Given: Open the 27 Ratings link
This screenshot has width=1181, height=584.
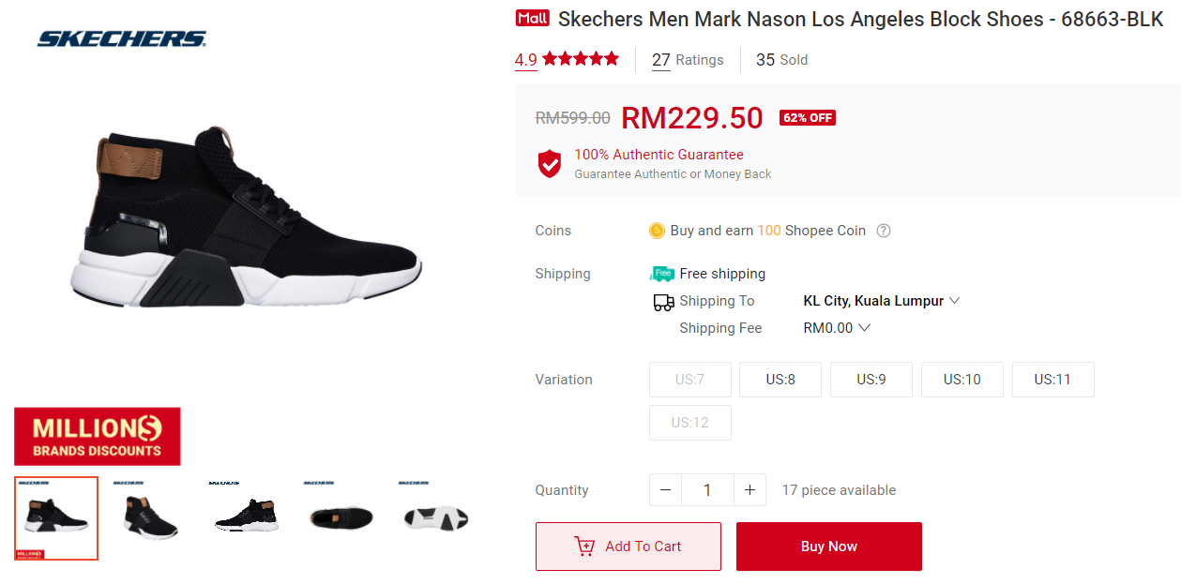Looking at the screenshot, I should click(688, 60).
